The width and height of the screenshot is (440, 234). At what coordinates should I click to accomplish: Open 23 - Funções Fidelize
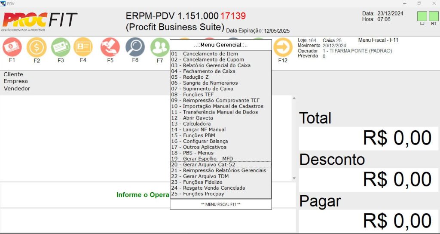221,182
